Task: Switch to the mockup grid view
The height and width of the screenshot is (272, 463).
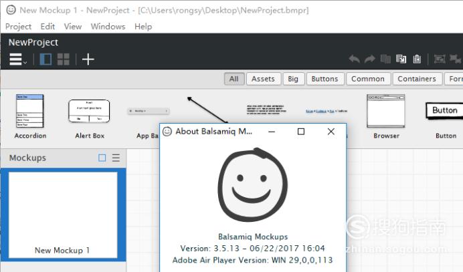Action: (x=63, y=59)
